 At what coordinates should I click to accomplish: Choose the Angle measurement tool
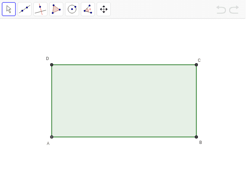click(x=88, y=9)
